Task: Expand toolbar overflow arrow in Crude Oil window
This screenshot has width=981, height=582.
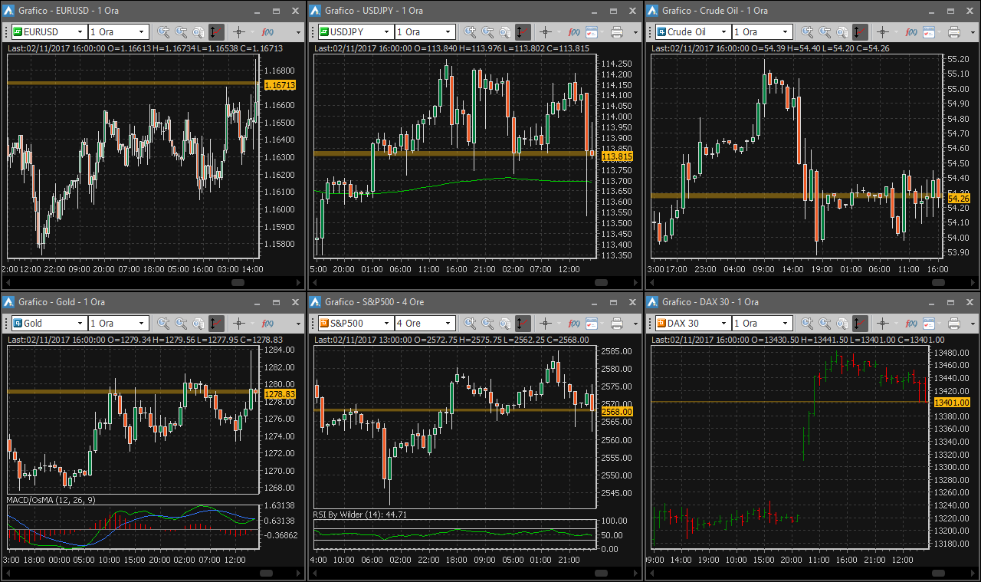Action: pos(973,32)
